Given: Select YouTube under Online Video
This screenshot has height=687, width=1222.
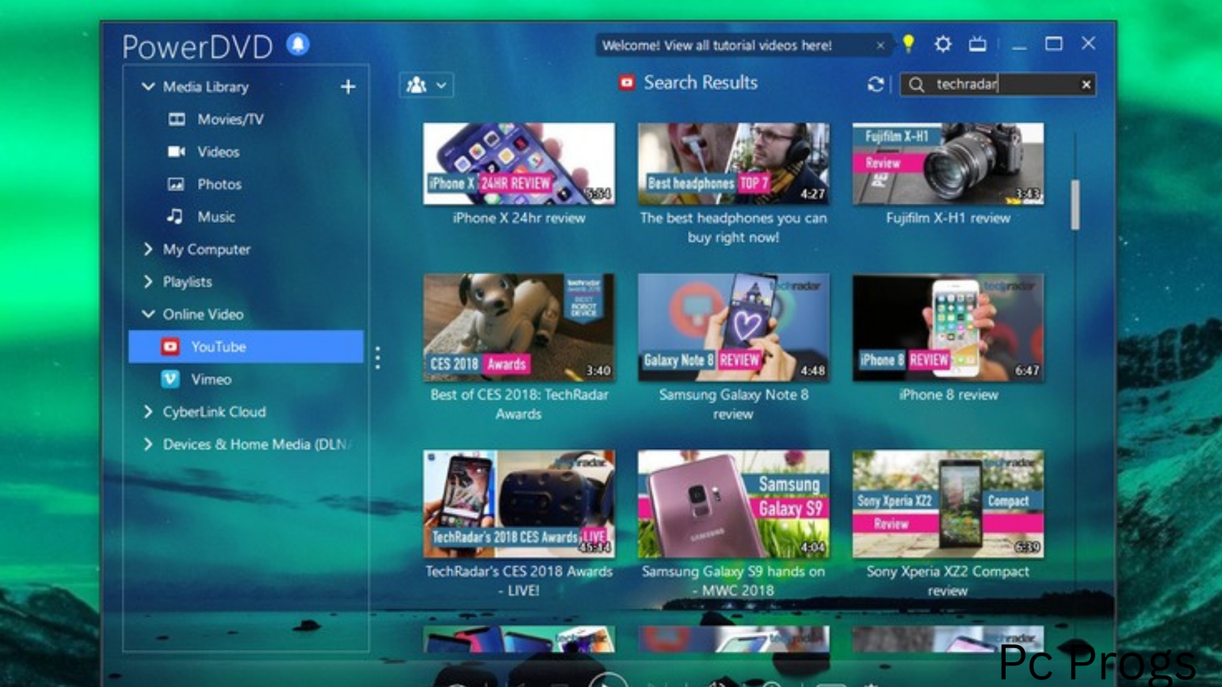Looking at the screenshot, I should (x=246, y=347).
